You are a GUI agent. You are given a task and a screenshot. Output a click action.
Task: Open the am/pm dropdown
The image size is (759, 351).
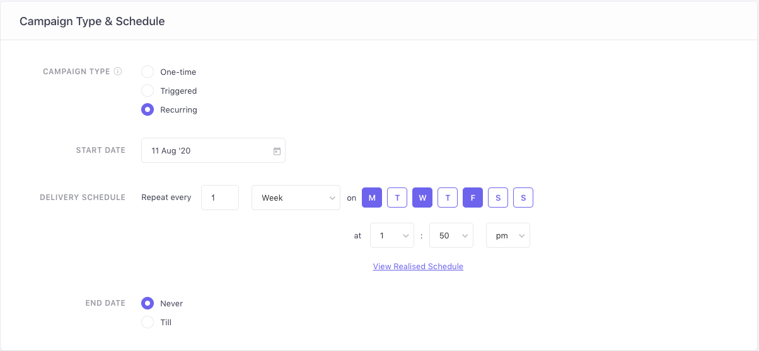[x=507, y=235]
